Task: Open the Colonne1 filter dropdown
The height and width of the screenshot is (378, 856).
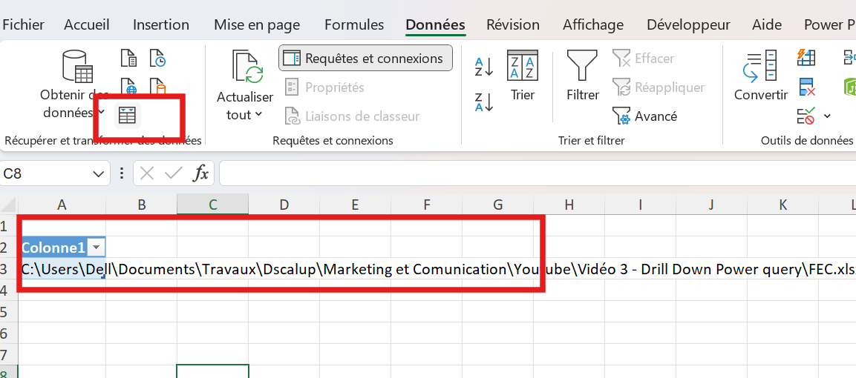Action: coord(96,248)
